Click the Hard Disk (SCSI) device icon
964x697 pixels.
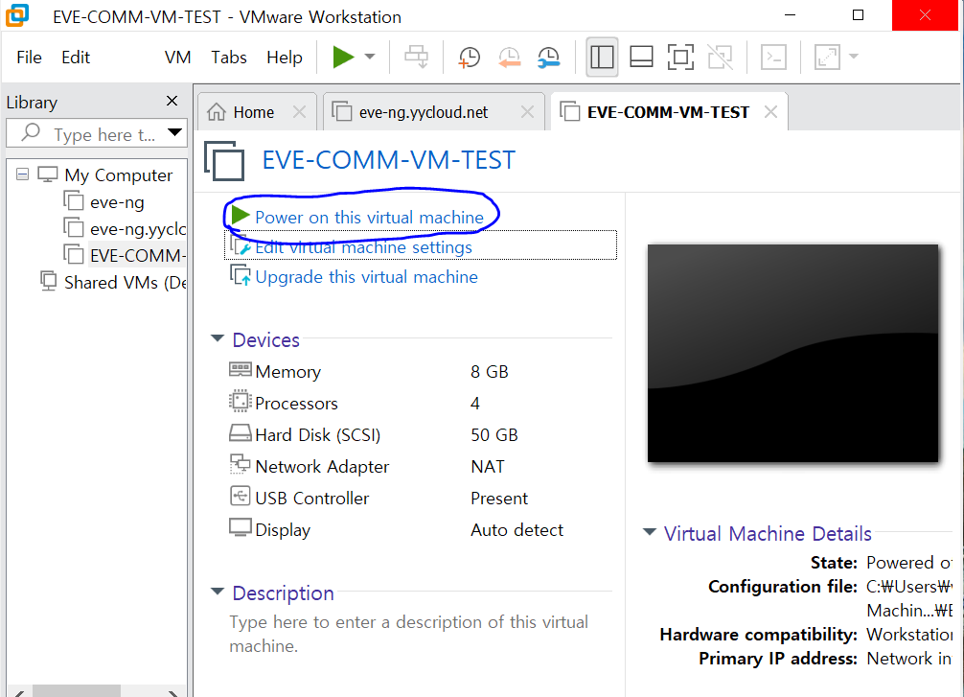(x=240, y=433)
